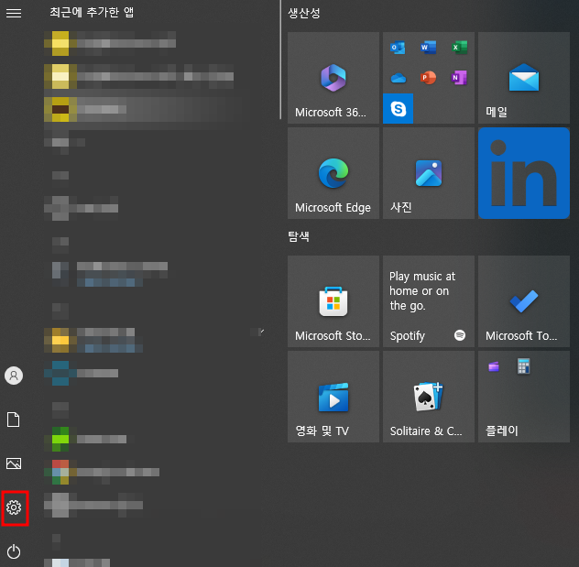Open the 사진 (Photos) tile
579x567 pixels.
coord(429,173)
